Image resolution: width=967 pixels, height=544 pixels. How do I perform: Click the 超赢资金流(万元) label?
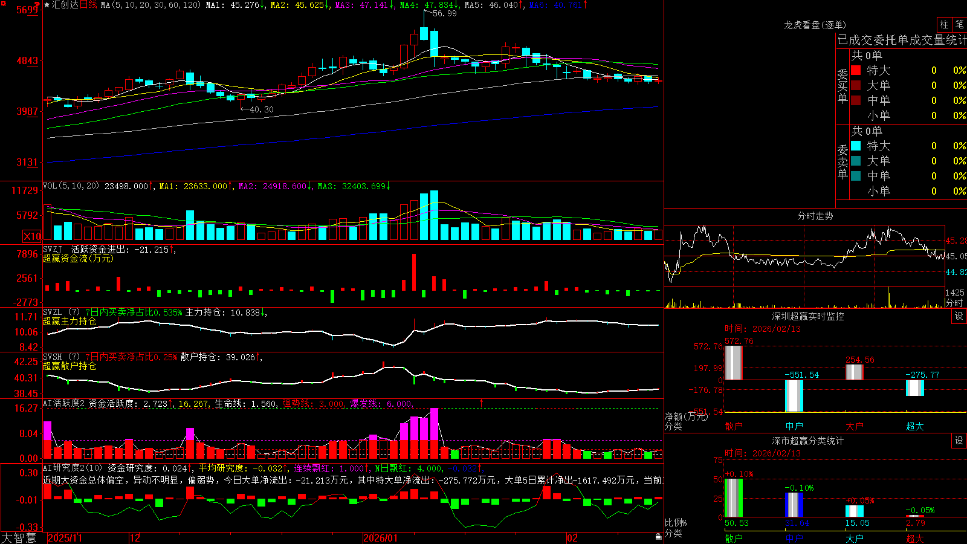78,258
